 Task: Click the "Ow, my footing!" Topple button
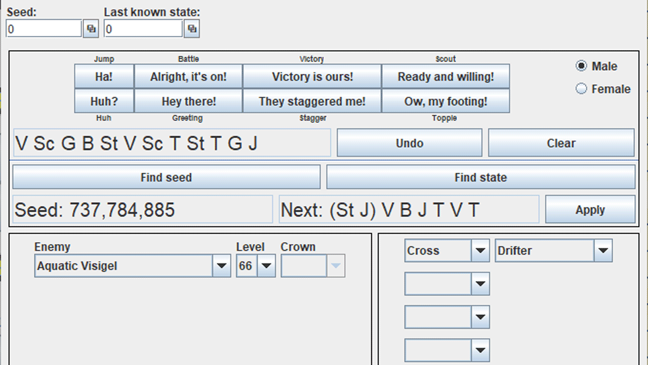tap(445, 101)
